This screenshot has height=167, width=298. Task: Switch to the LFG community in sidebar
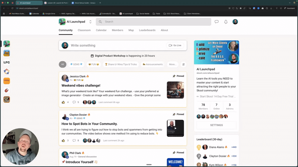pyautogui.click(x=7, y=62)
